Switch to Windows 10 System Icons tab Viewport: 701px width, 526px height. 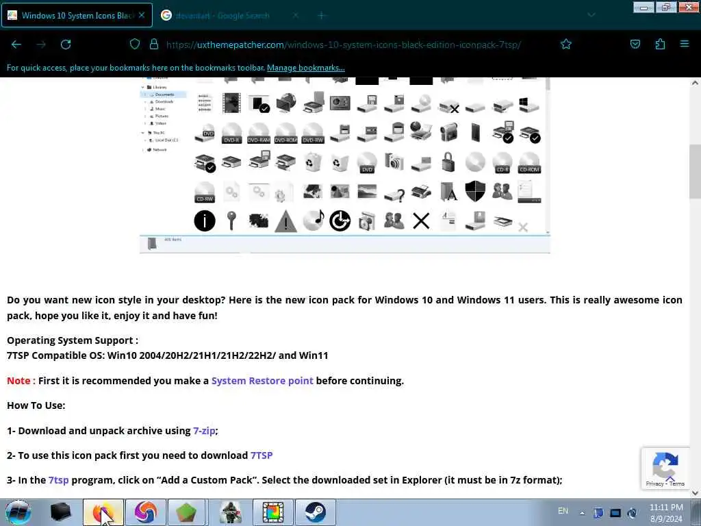pos(77,15)
